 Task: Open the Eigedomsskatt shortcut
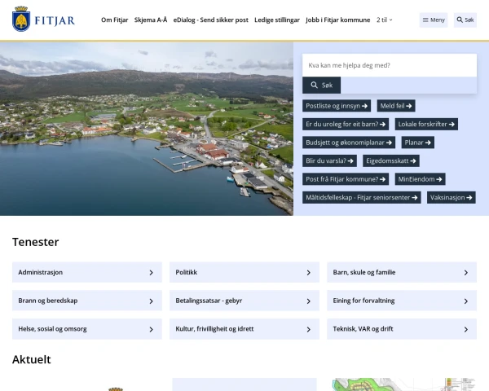[390, 160]
